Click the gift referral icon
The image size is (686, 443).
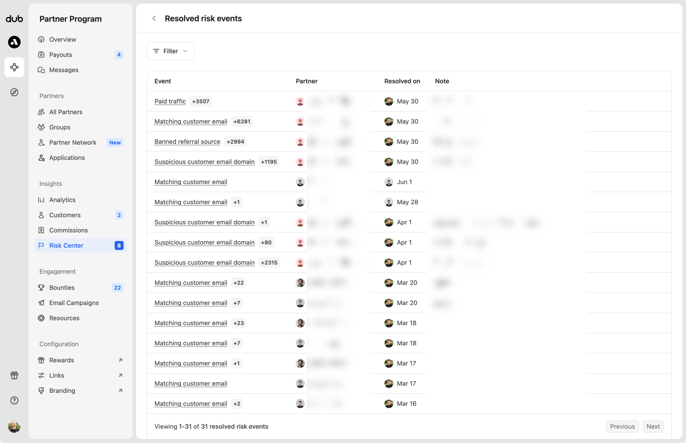(x=14, y=375)
